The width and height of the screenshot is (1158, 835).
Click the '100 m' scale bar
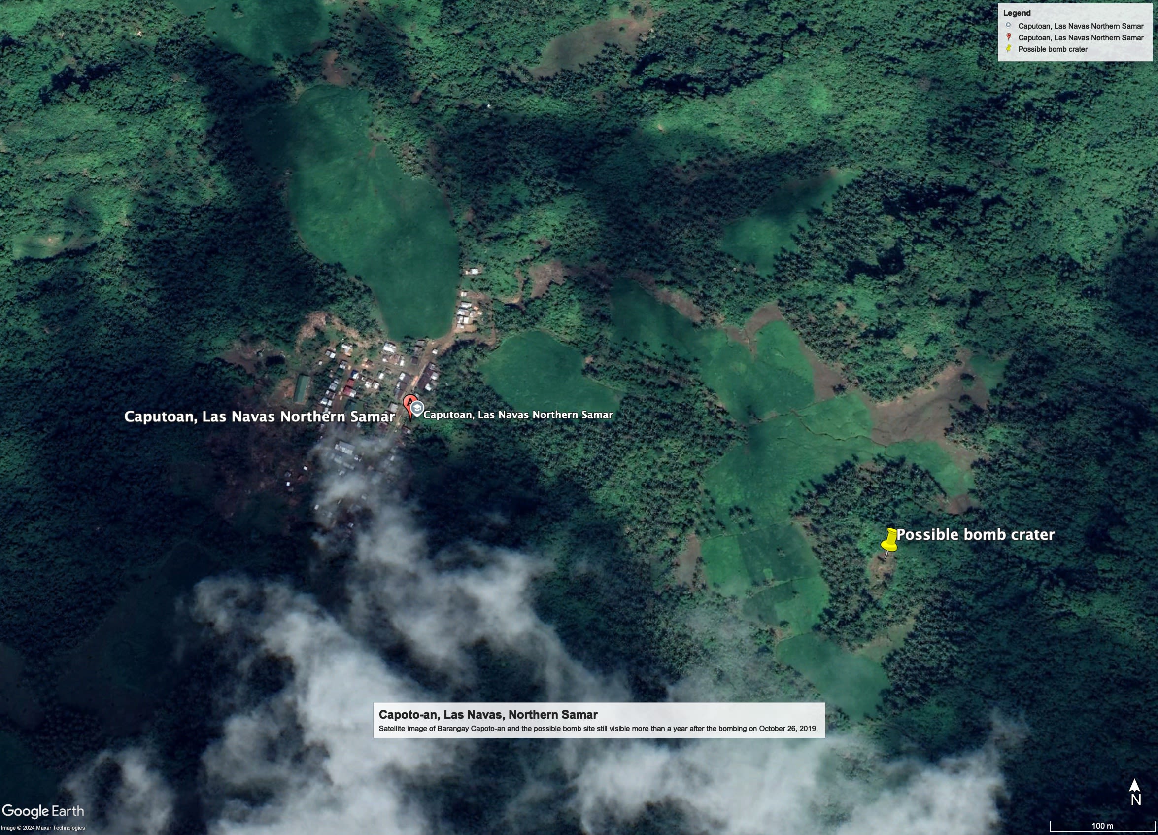coord(1102,826)
